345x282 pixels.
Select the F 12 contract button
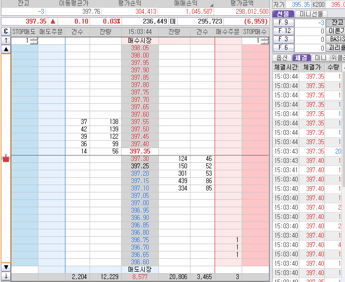click(x=283, y=31)
